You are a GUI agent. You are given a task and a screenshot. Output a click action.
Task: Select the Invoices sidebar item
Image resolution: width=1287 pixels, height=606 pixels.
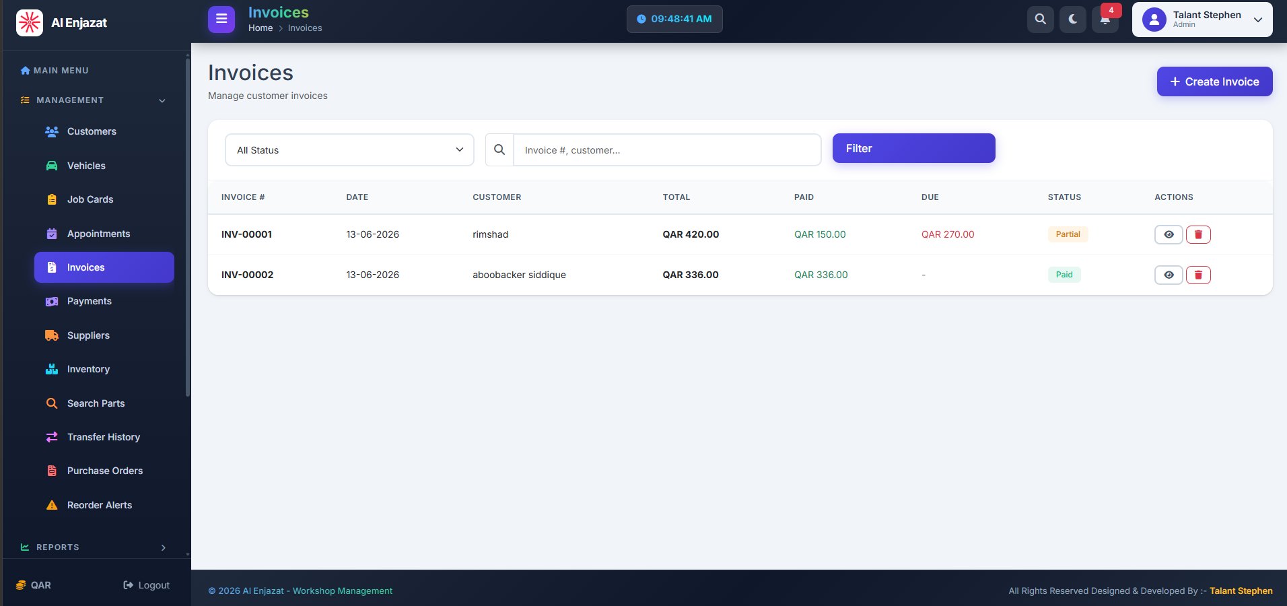(x=104, y=267)
